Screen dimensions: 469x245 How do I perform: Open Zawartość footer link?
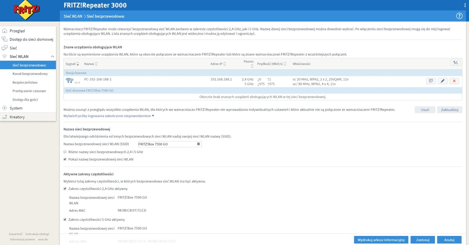[16, 234]
